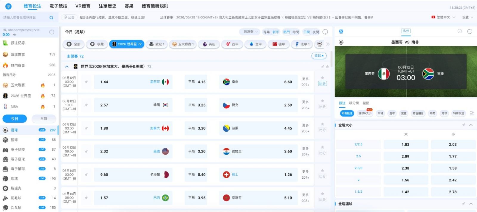Open the 電子競技 top menu
This screenshot has width=477, height=212.
pyautogui.click(x=58, y=6)
